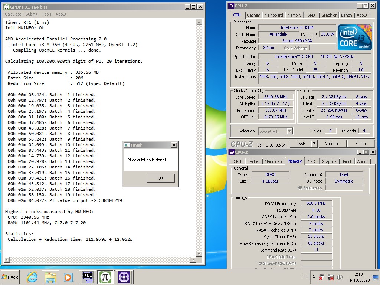
Task: Click the Multiplier value x 17.0
Action: pyautogui.click(x=276, y=104)
